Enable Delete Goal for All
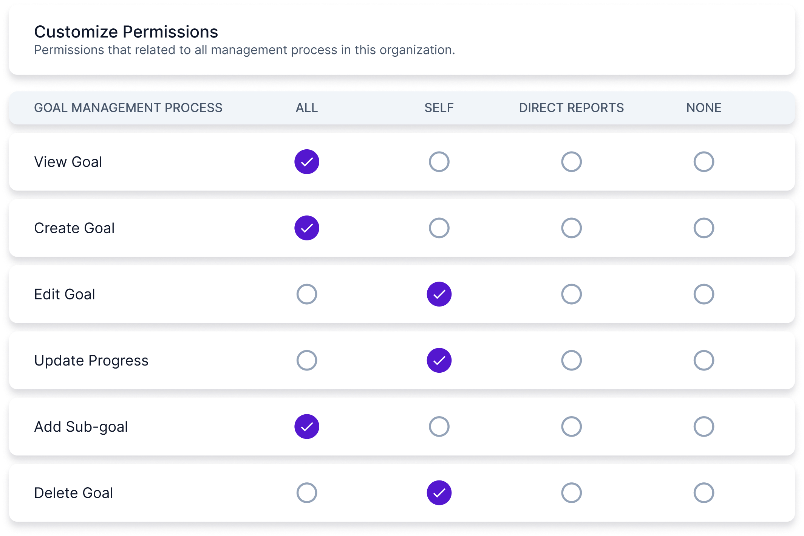 point(306,492)
